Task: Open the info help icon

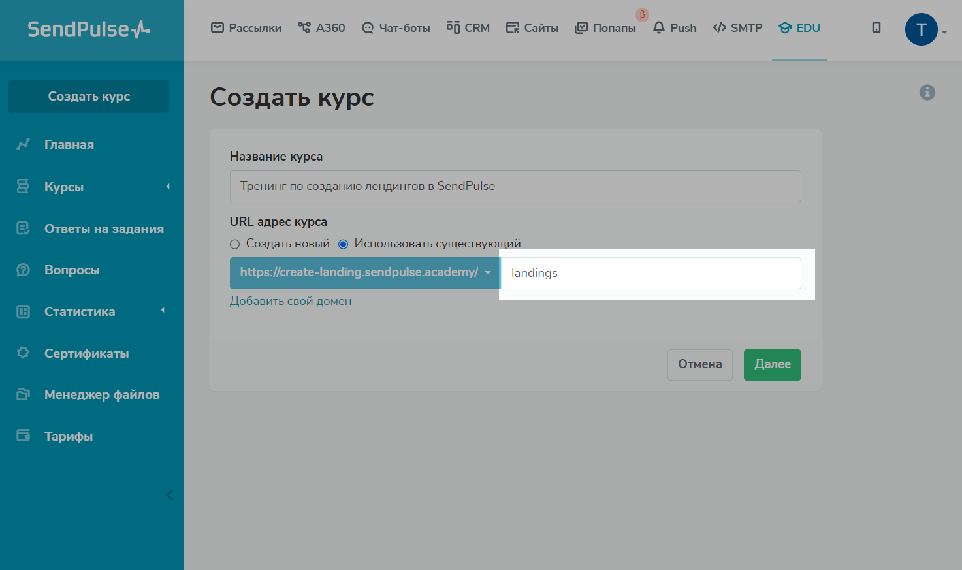Action: (x=927, y=93)
